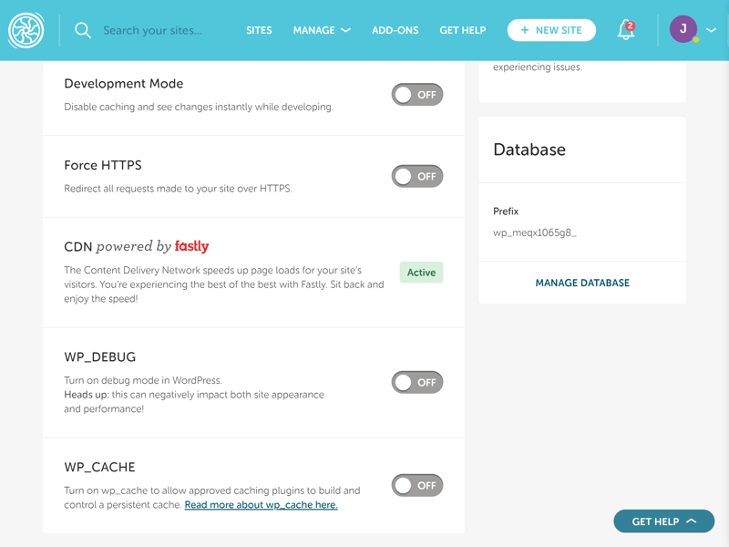Click the purple J avatar
This screenshot has width=729, height=547.
click(683, 29)
